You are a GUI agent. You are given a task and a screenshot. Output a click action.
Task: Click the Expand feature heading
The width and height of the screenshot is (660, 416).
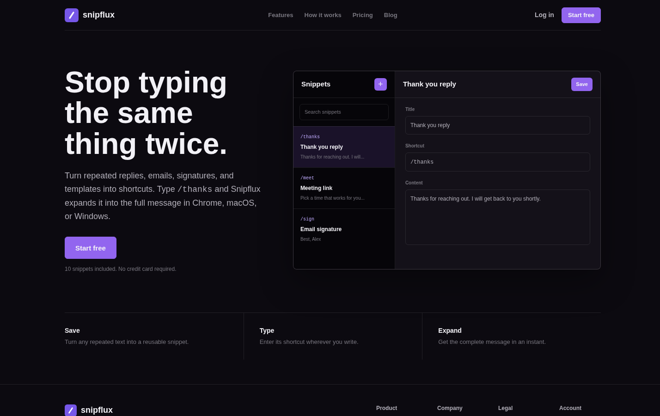tap(450, 330)
